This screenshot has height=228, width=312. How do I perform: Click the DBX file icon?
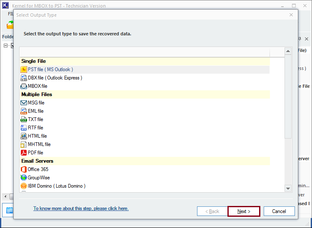pyautogui.click(x=24, y=78)
